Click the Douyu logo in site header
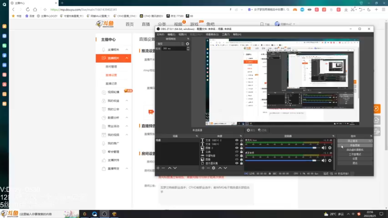This screenshot has height=218, width=388. click(x=105, y=24)
